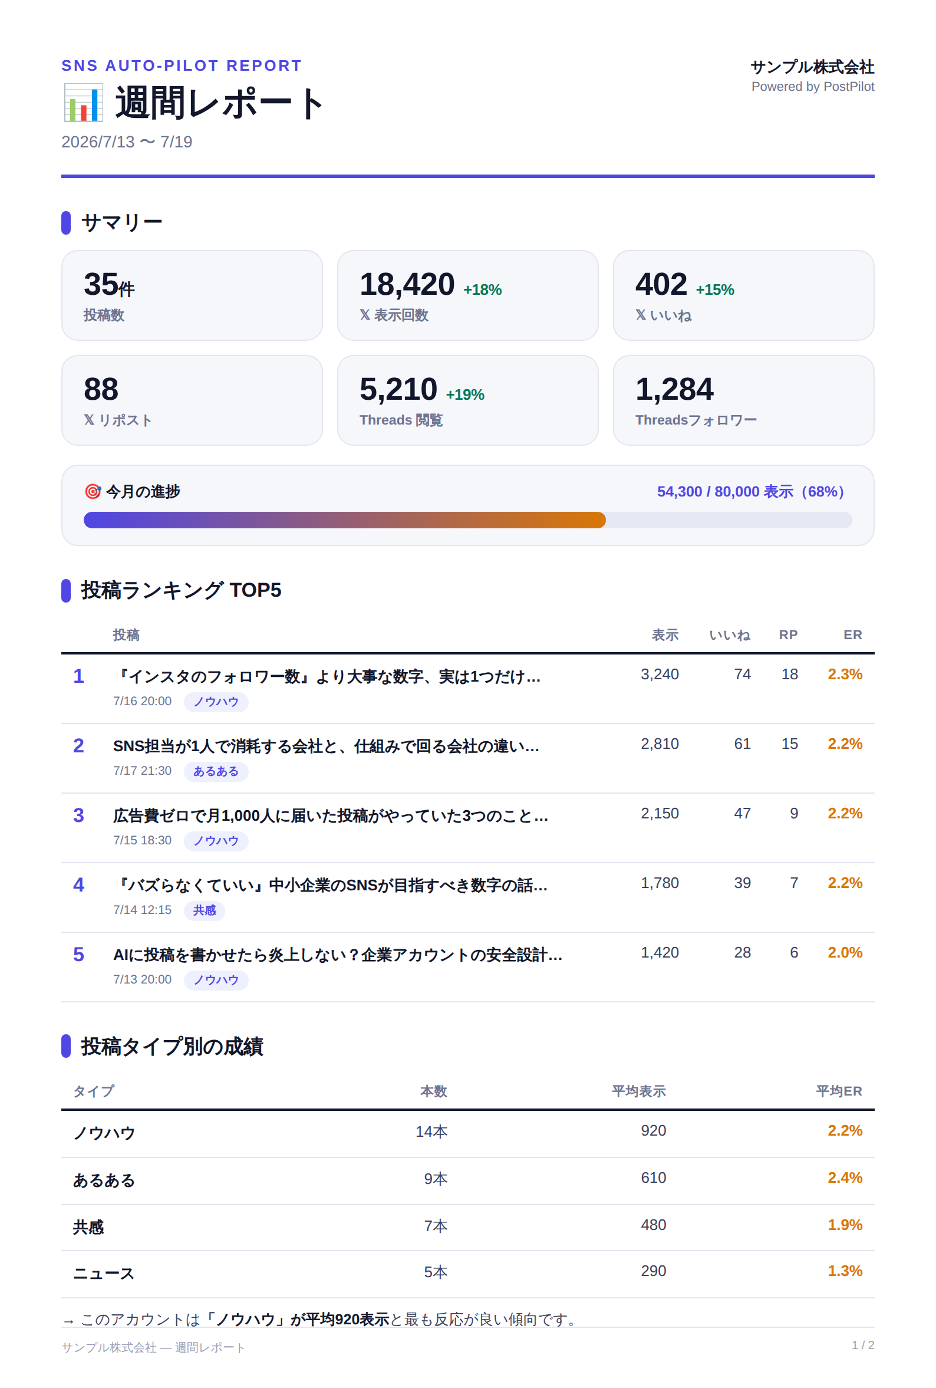Click the 本数 column header
Image resolution: width=936 pixels, height=1388 pixels.
tap(433, 1091)
